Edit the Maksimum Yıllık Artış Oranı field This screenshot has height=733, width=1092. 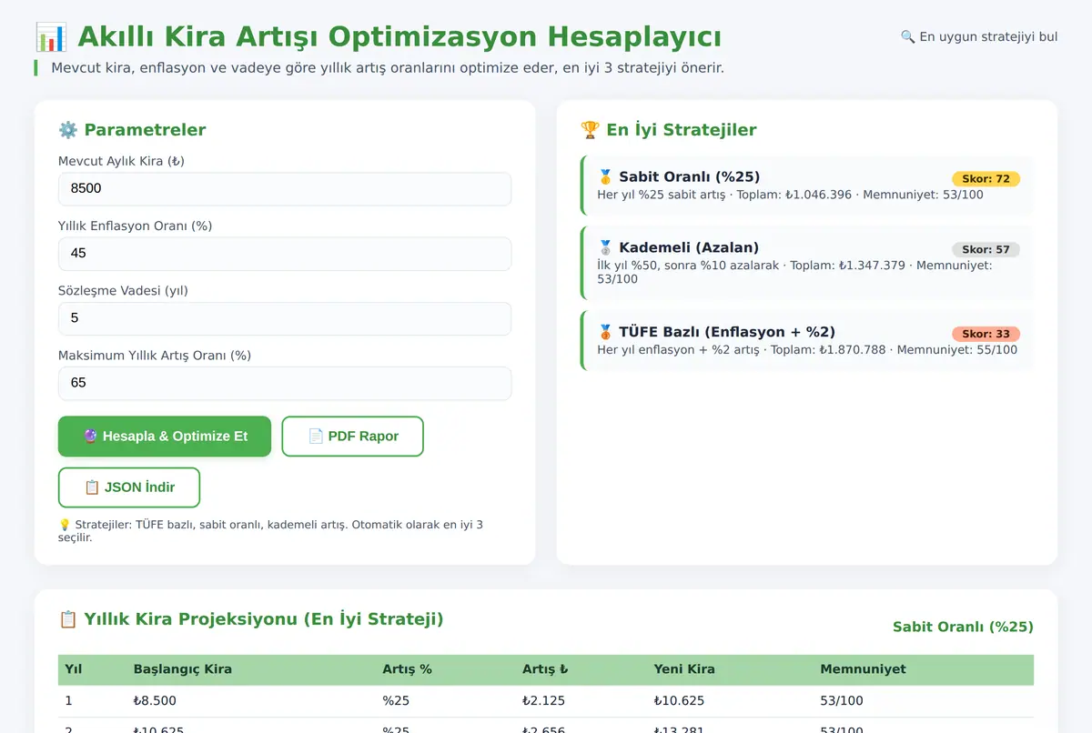point(285,383)
